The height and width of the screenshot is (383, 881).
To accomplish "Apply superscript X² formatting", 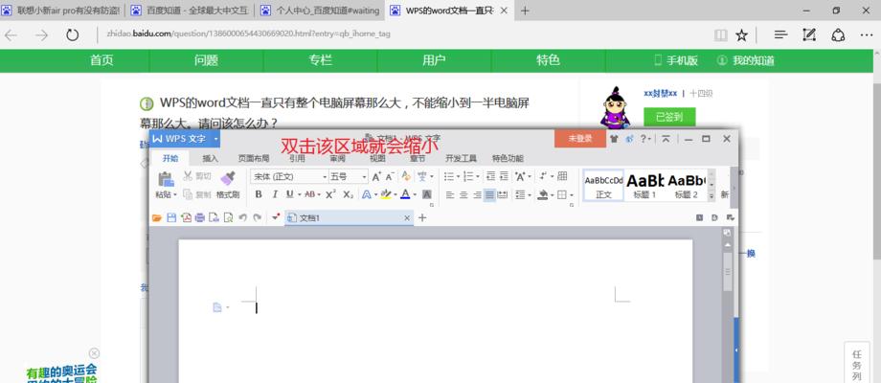I will click(331, 194).
